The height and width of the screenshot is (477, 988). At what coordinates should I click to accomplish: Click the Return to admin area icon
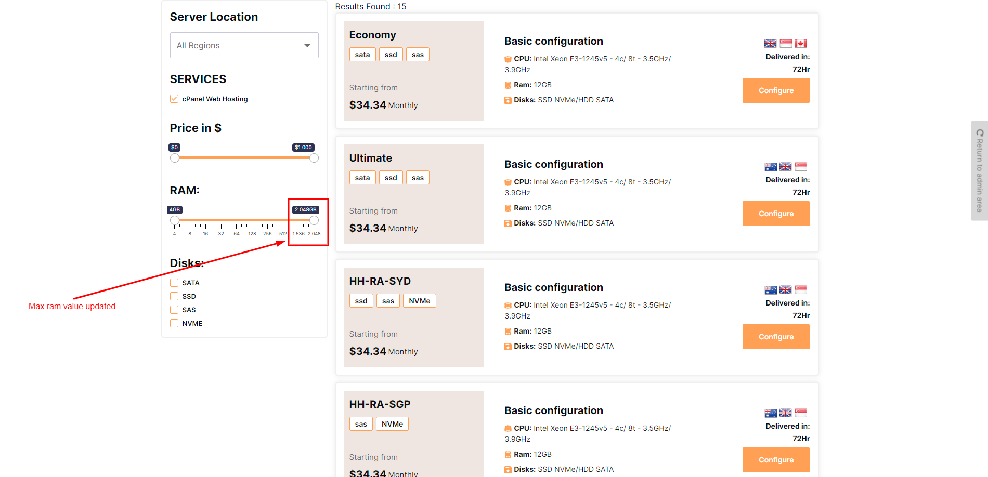980,133
